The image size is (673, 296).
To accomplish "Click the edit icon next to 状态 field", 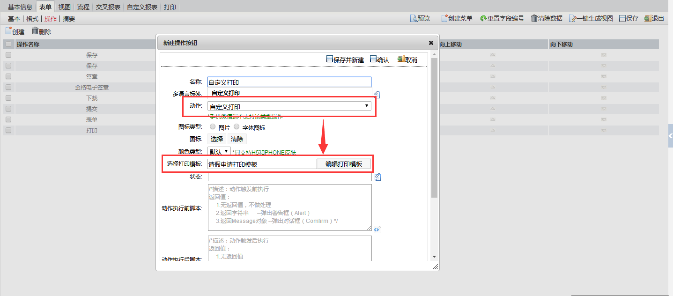I will click(378, 177).
